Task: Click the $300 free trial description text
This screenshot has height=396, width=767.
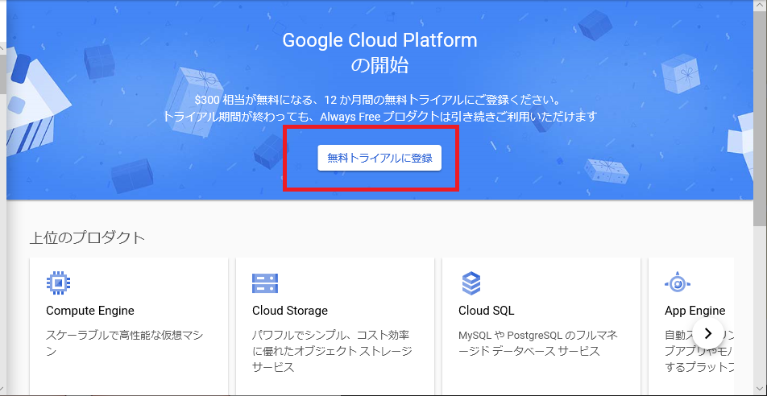Action: (x=377, y=101)
